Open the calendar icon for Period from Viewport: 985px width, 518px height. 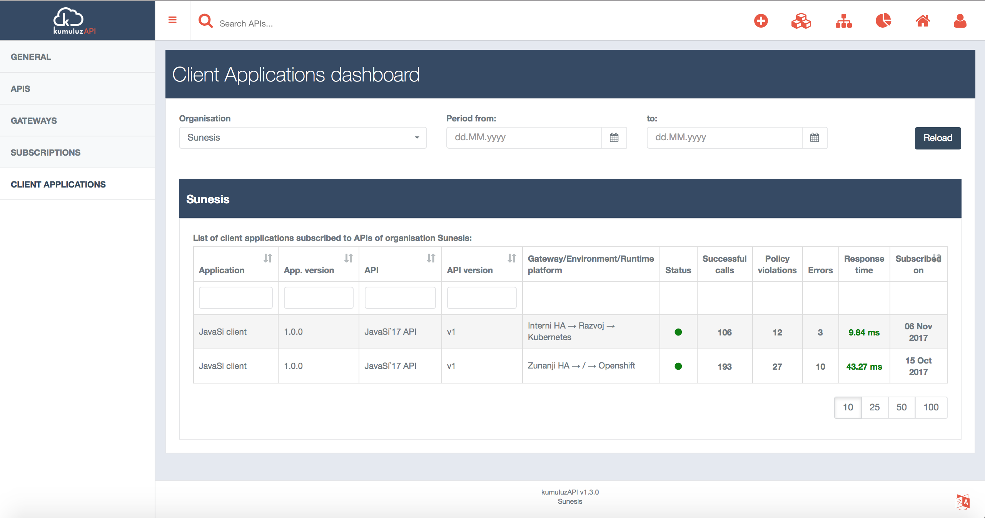pyautogui.click(x=614, y=138)
